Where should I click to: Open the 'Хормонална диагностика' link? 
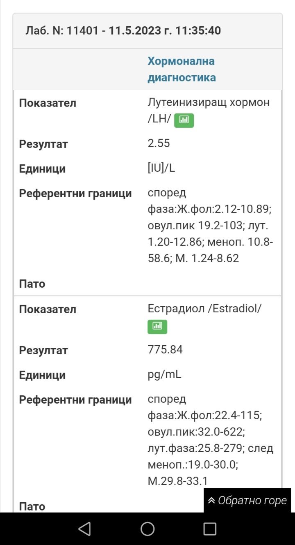click(182, 69)
